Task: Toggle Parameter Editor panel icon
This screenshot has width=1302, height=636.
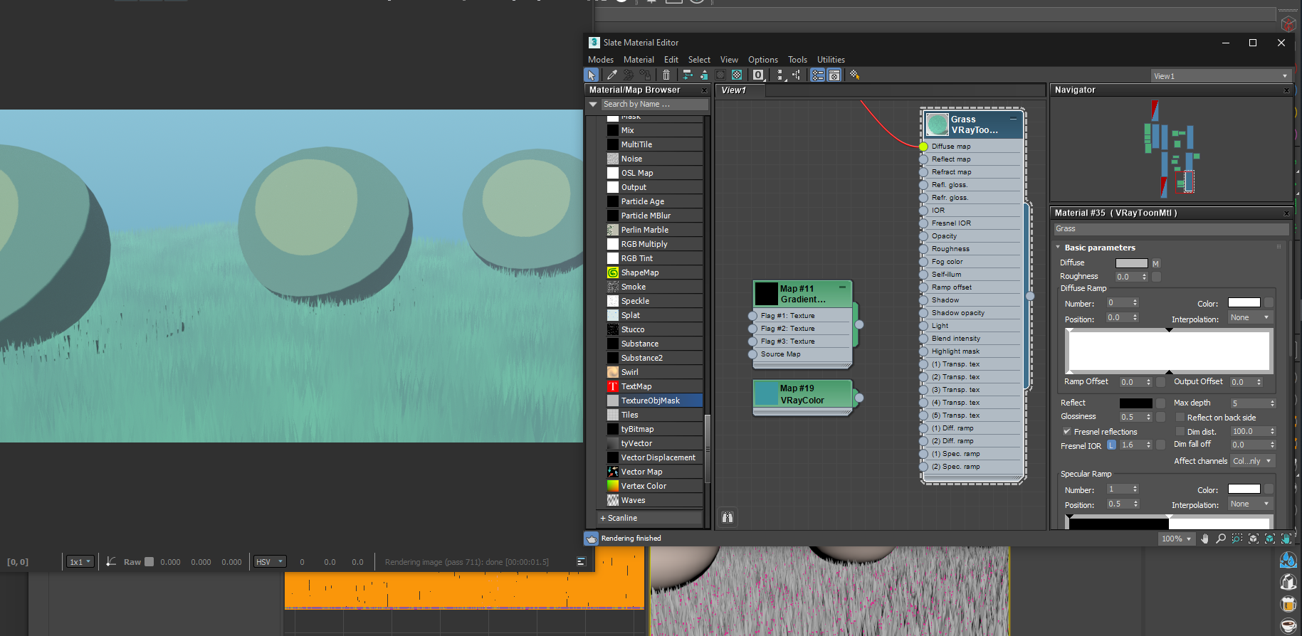Action: pyautogui.click(x=834, y=75)
